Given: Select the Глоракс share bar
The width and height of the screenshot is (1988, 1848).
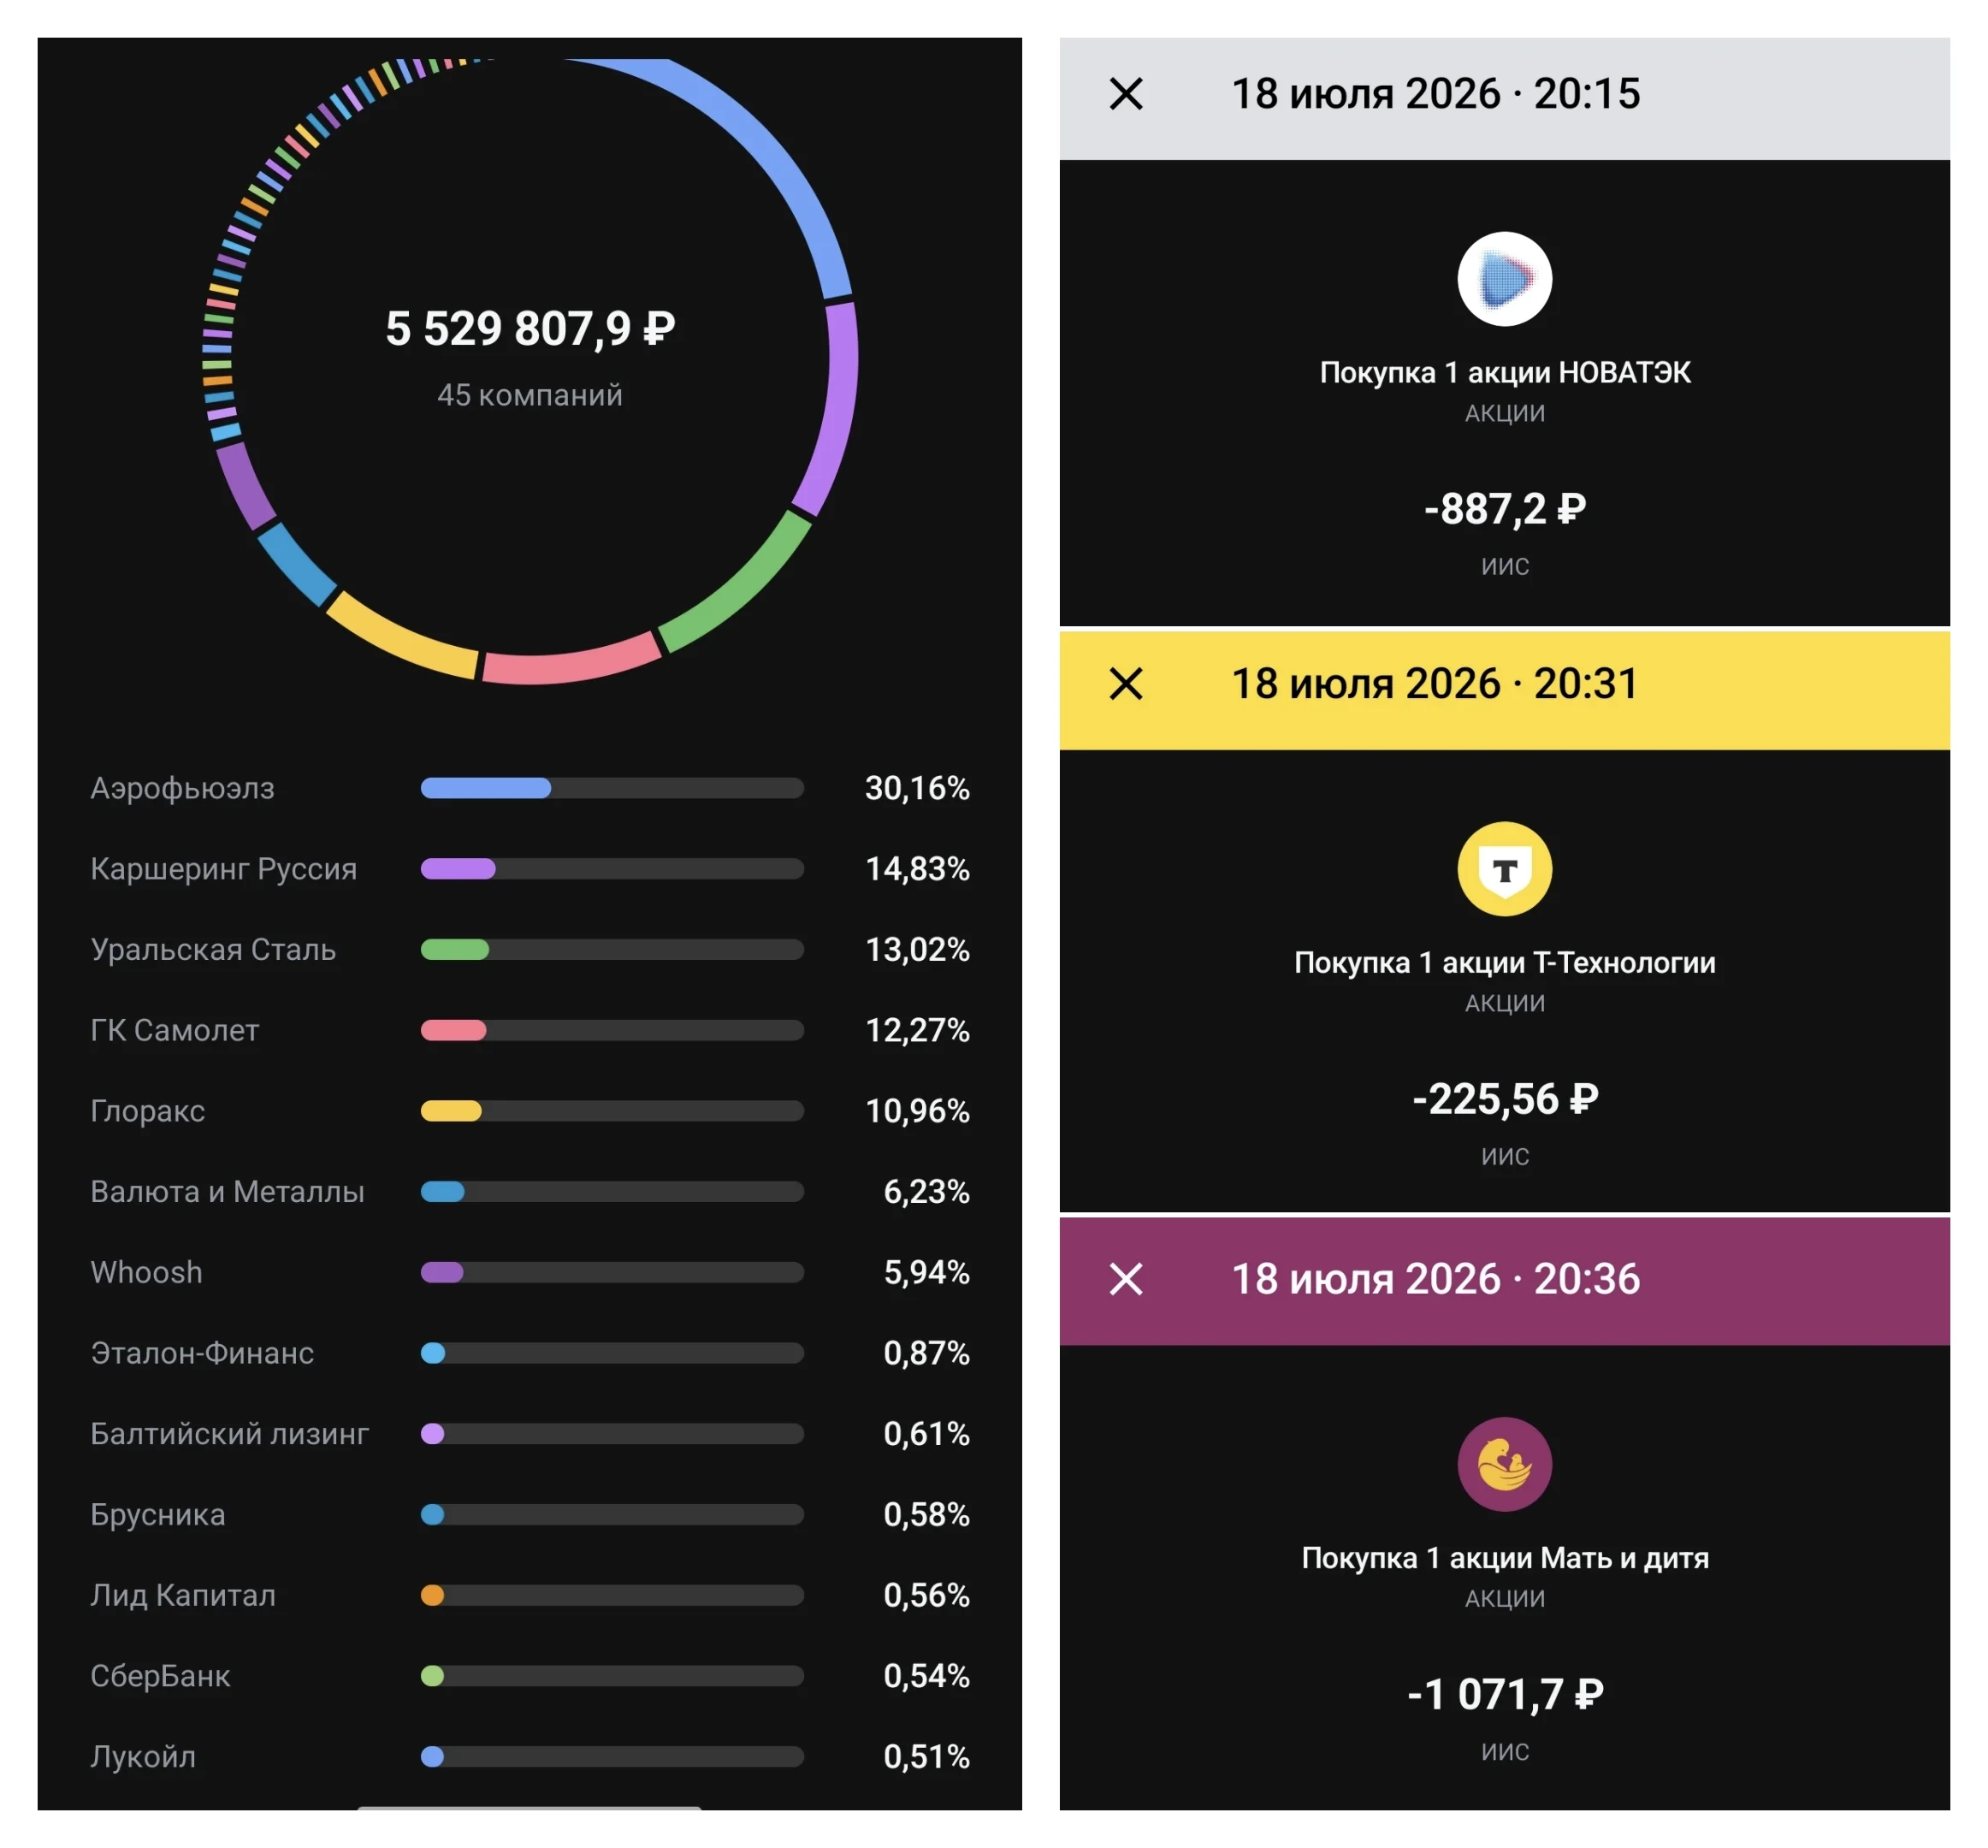Looking at the screenshot, I should point(612,1111).
